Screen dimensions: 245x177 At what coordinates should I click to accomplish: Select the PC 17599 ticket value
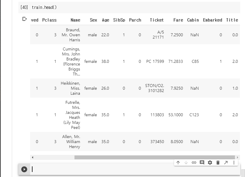pyautogui.click(x=155, y=61)
